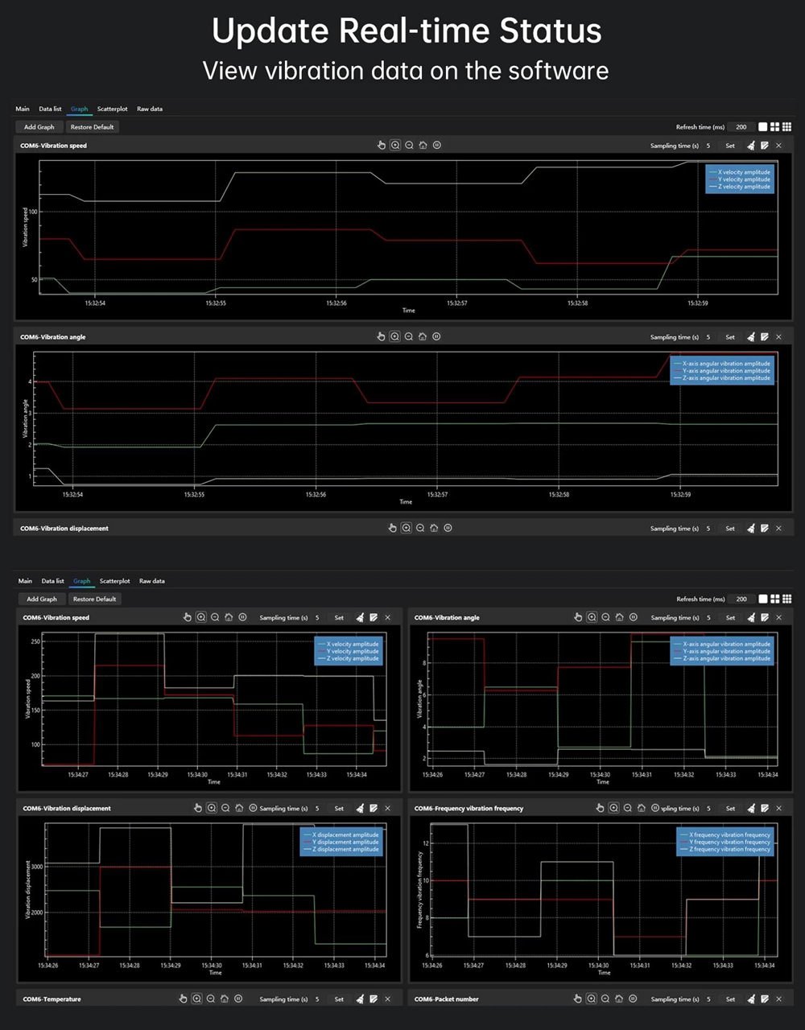
Task: Switch upper window to 3x3 grid layout
Action: point(787,127)
